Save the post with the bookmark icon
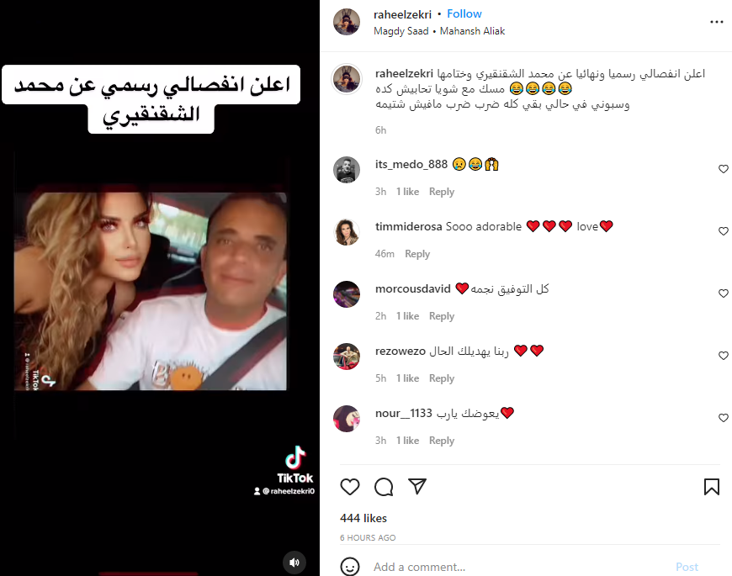732x576 pixels. 712,487
